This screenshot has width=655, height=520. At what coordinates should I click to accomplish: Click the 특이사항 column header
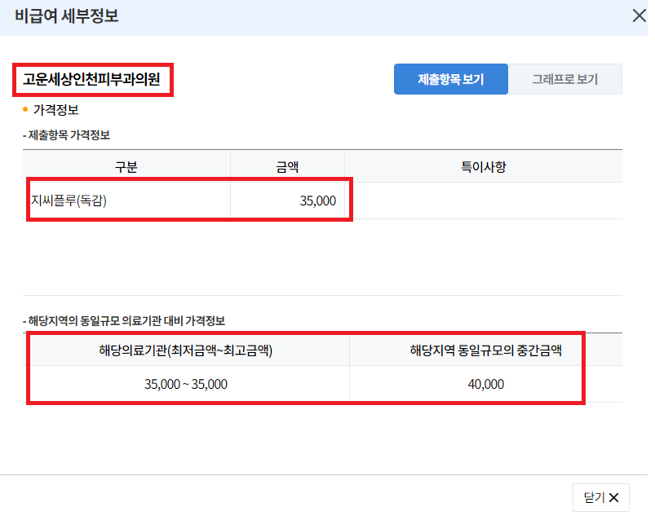484,167
